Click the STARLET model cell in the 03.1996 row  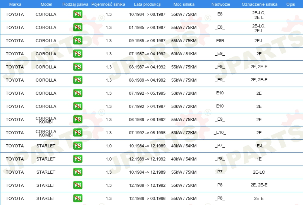[46, 198]
